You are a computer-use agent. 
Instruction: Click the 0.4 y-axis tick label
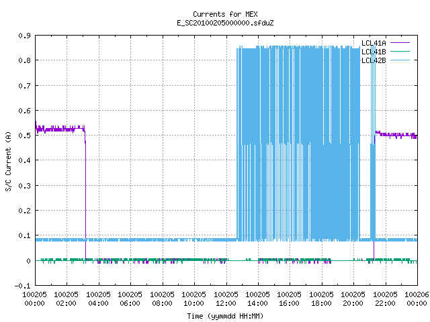coord(24,160)
